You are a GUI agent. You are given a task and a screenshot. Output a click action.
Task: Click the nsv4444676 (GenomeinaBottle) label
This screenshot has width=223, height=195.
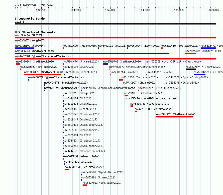(x=84, y=151)
